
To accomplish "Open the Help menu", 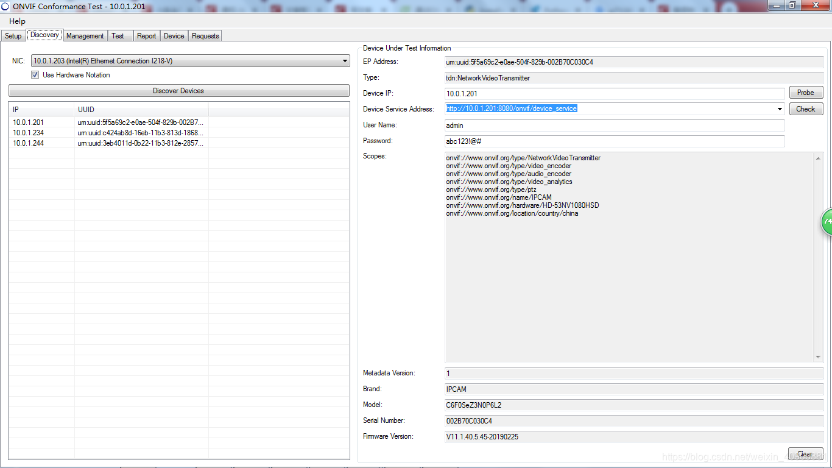I will click(x=17, y=21).
